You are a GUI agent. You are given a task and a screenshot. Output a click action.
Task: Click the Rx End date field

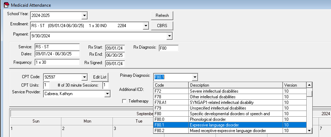pos(115,55)
